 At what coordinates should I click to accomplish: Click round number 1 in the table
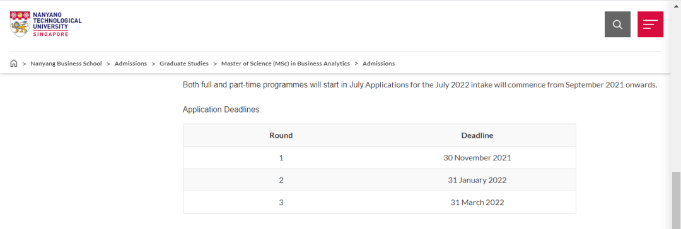[281, 158]
